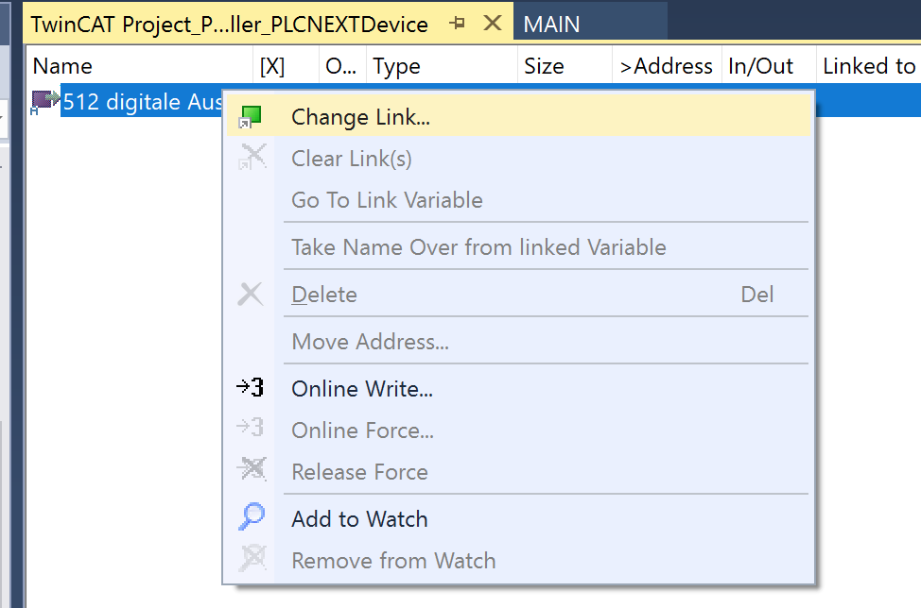This screenshot has height=608, width=921.
Task: Click the Remove from Watch icon
Action: [x=252, y=559]
